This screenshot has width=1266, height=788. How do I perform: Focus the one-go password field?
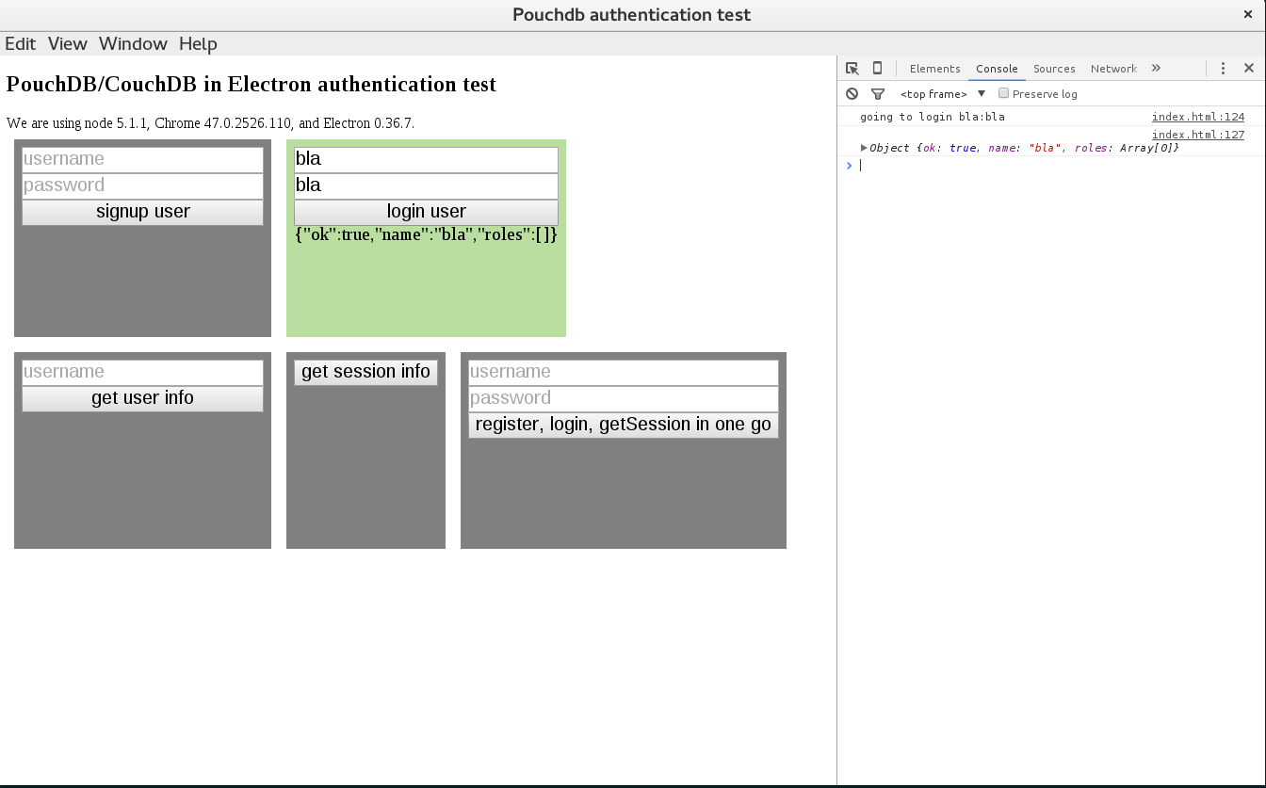coord(624,398)
